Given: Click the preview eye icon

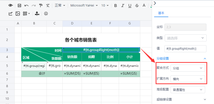Looking at the screenshot, I should click(x=11, y=6).
